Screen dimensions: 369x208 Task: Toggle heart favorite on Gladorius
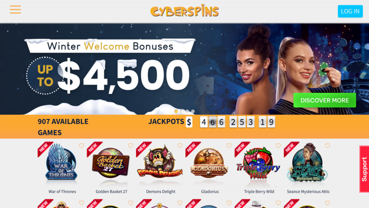coord(229,146)
